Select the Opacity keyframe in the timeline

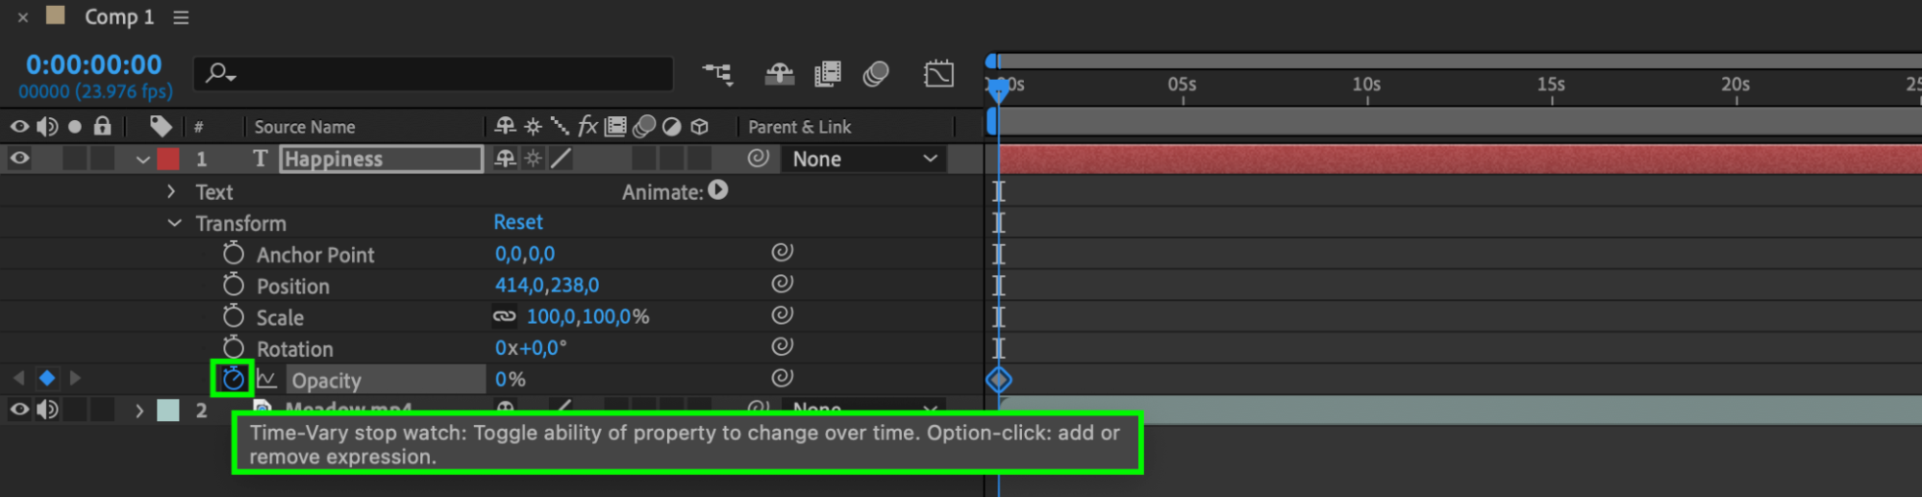(999, 380)
